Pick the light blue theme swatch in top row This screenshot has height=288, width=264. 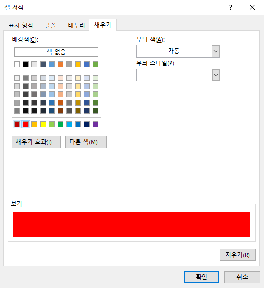(x=52, y=64)
